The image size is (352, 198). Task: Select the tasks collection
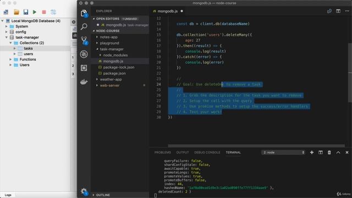tap(28, 48)
